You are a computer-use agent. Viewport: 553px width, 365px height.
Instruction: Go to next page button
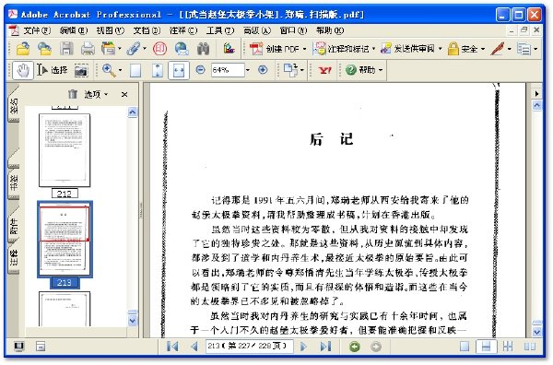303,347
